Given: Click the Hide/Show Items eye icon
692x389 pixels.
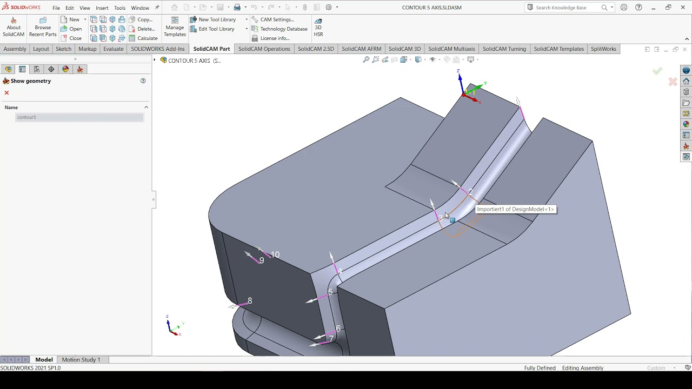Looking at the screenshot, I should point(432,60).
